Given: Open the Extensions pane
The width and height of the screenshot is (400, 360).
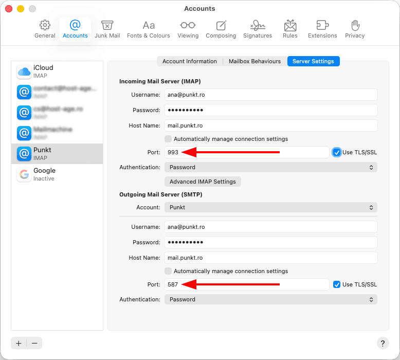Looking at the screenshot, I should point(322,29).
